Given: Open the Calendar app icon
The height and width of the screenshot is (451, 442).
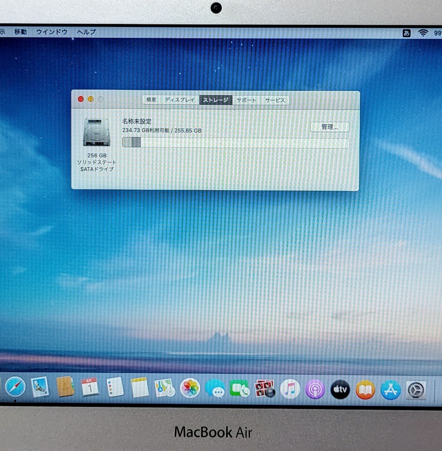Looking at the screenshot, I should pos(90,387).
